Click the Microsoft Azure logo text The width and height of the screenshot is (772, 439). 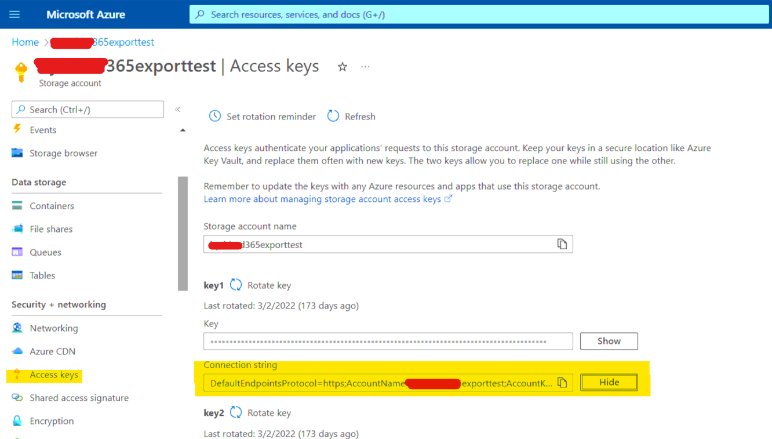[x=86, y=14]
